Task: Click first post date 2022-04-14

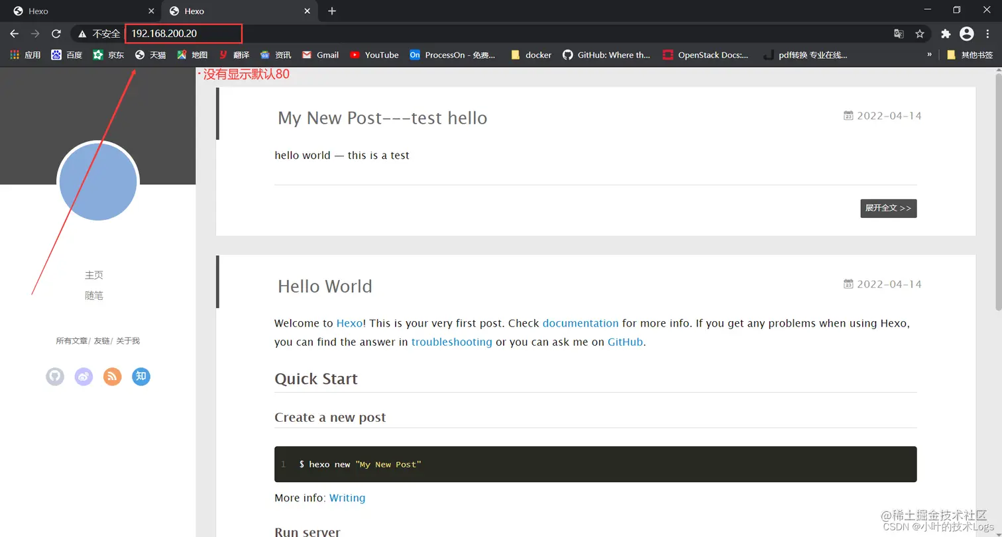Action: (x=882, y=116)
